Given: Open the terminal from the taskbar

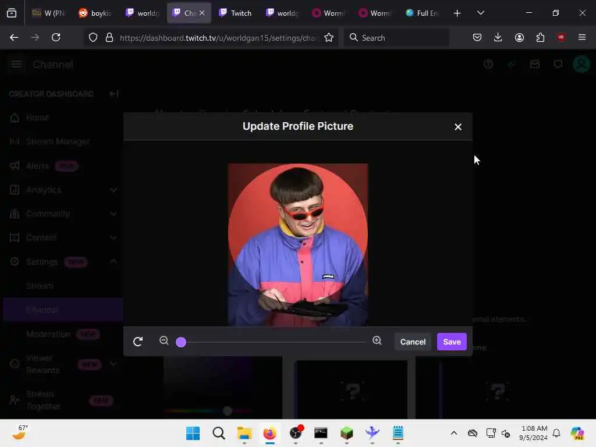Looking at the screenshot, I should click(x=321, y=433).
